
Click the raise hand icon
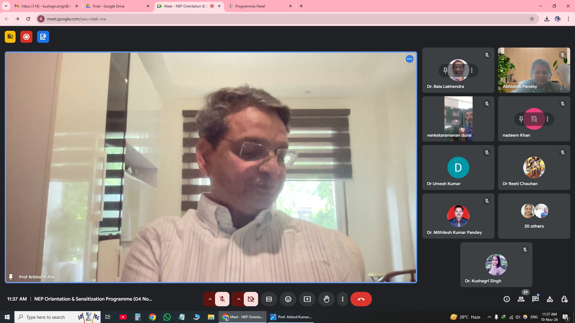tap(326, 299)
